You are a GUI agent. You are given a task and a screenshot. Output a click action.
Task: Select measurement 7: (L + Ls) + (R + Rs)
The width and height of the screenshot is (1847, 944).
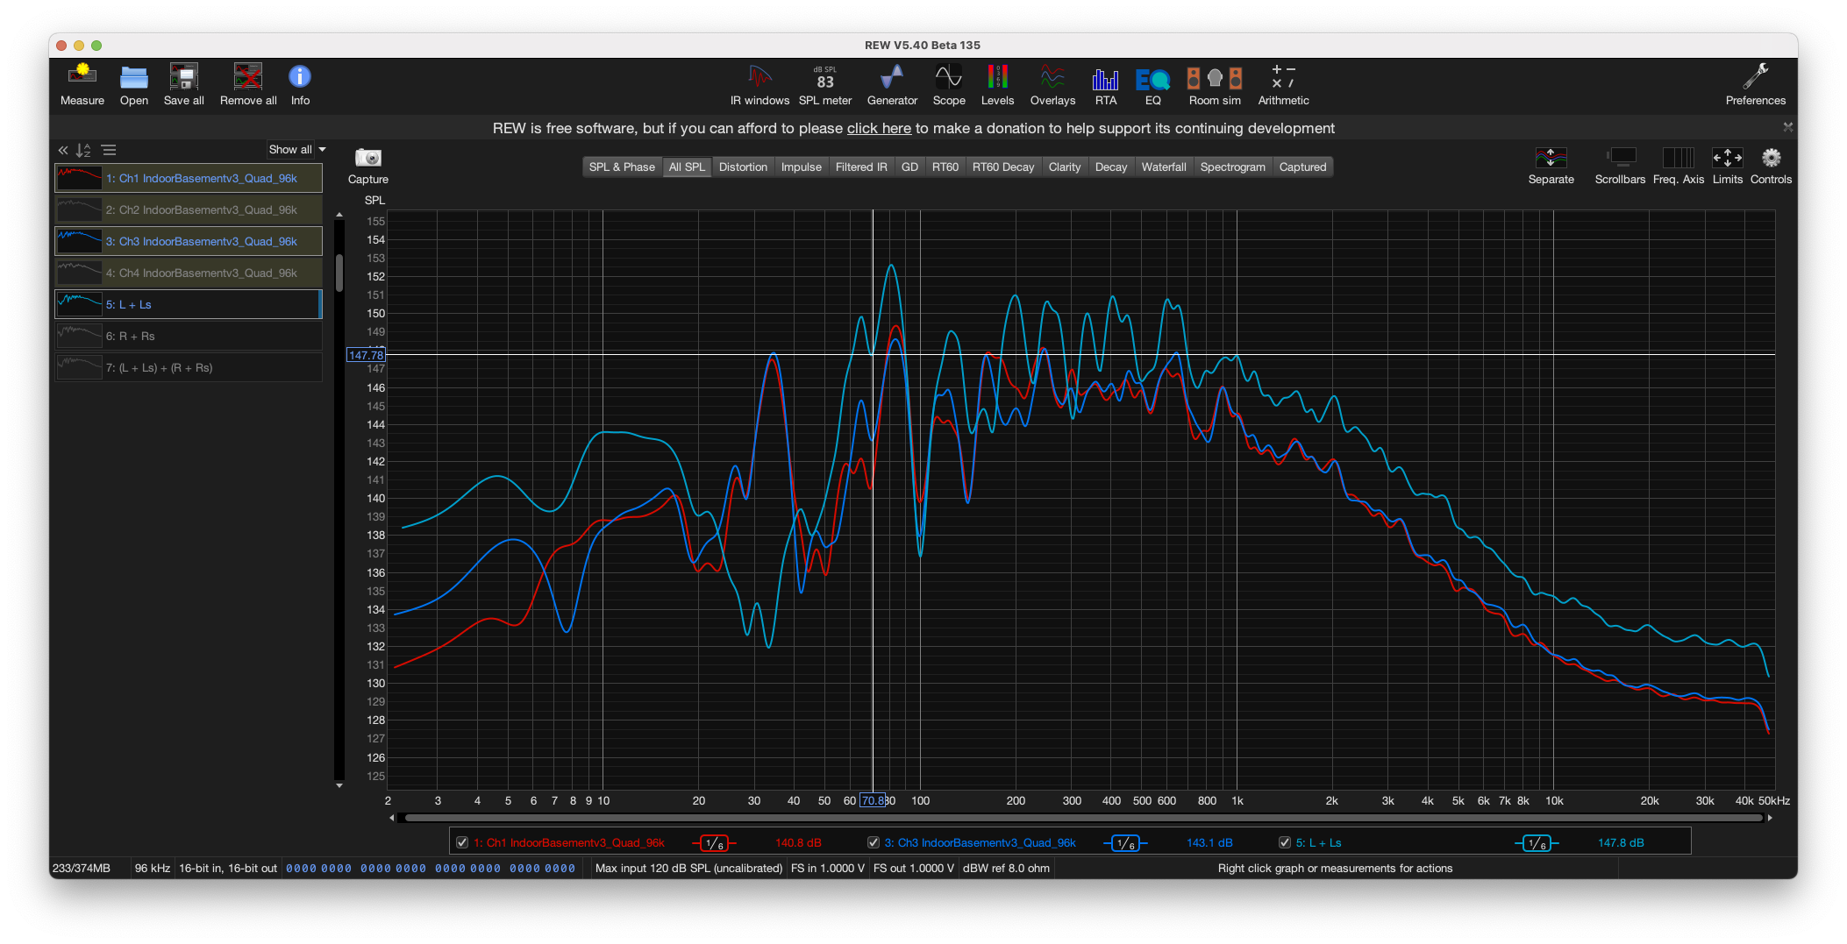189,367
